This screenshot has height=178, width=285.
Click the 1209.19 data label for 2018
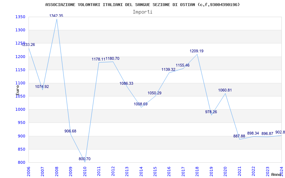(x=197, y=51)
